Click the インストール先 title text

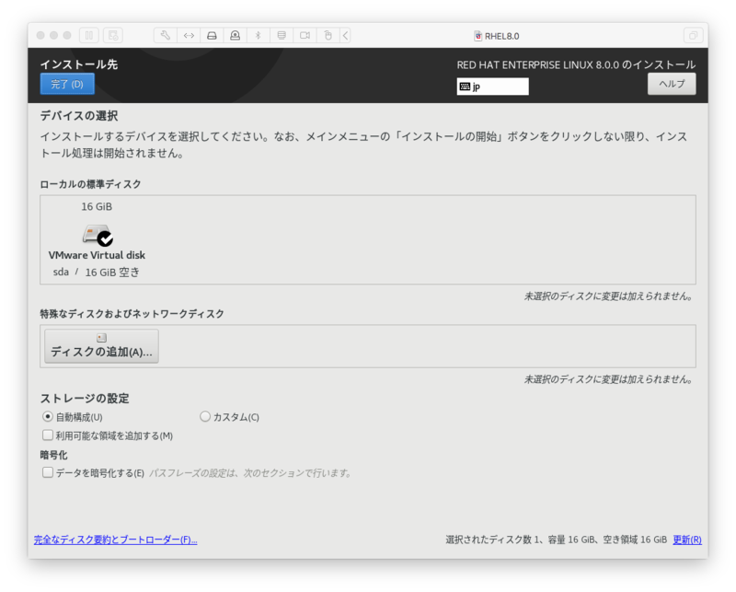point(79,64)
